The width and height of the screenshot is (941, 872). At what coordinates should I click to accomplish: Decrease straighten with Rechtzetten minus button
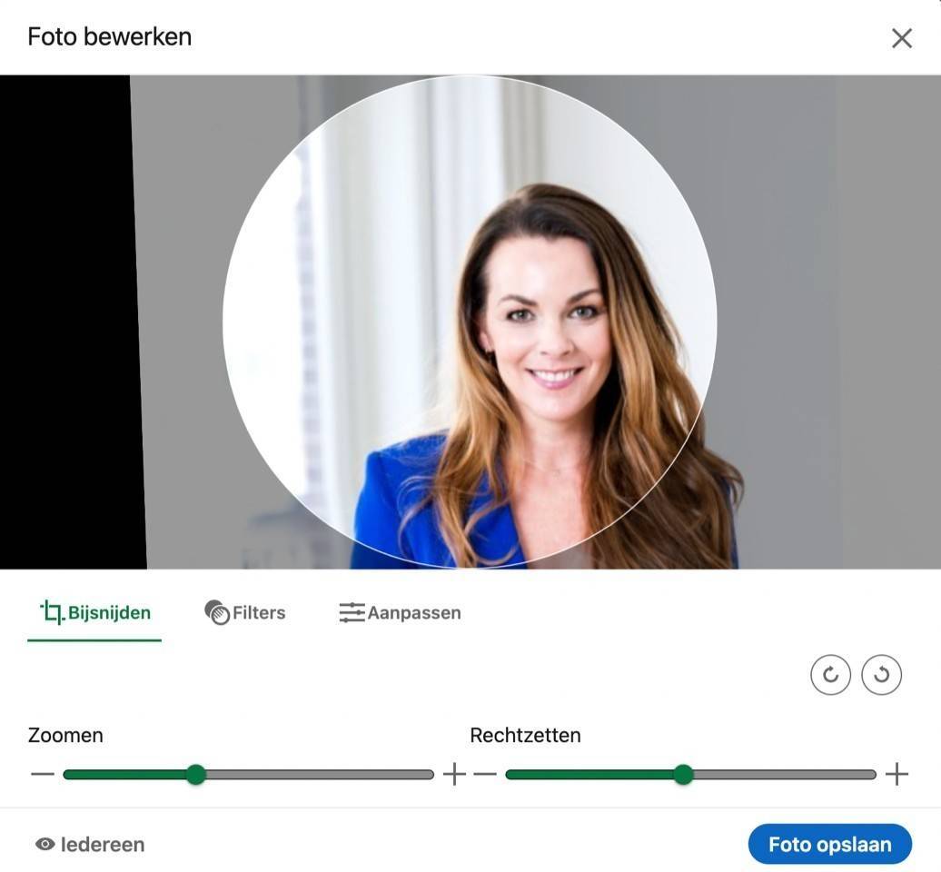485,774
